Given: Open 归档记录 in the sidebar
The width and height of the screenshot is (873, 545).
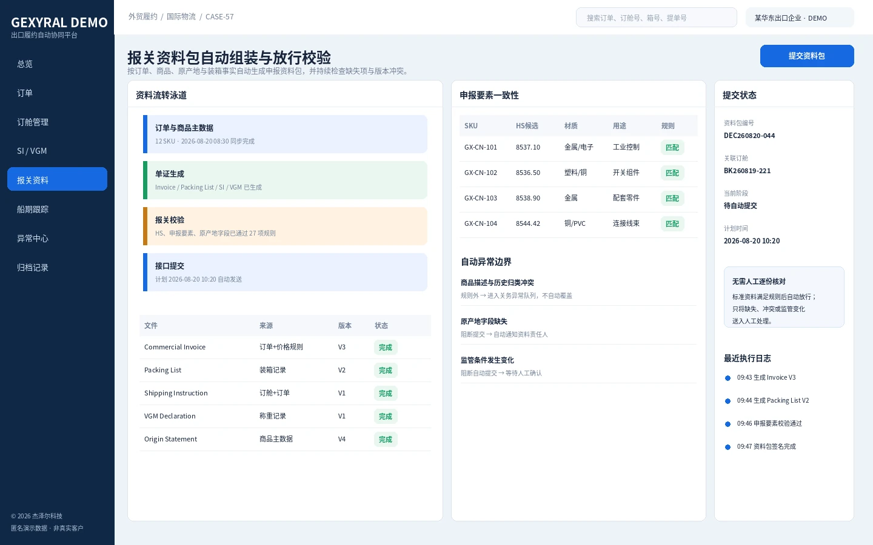Looking at the screenshot, I should tap(57, 267).
